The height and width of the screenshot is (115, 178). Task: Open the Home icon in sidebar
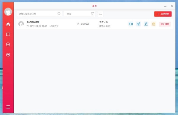[x=8, y=24]
